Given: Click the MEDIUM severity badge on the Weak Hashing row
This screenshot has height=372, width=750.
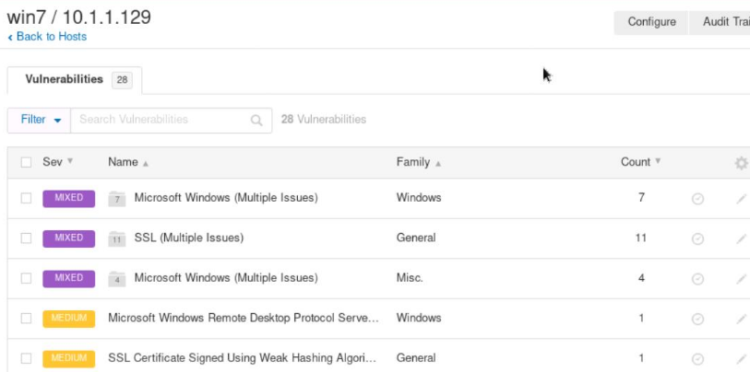Looking at the screenshot, I should [x=69, y=357].
